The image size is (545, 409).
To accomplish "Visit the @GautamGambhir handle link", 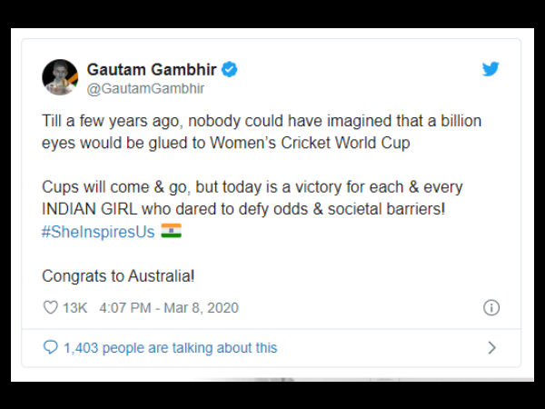I will [145, 88].
